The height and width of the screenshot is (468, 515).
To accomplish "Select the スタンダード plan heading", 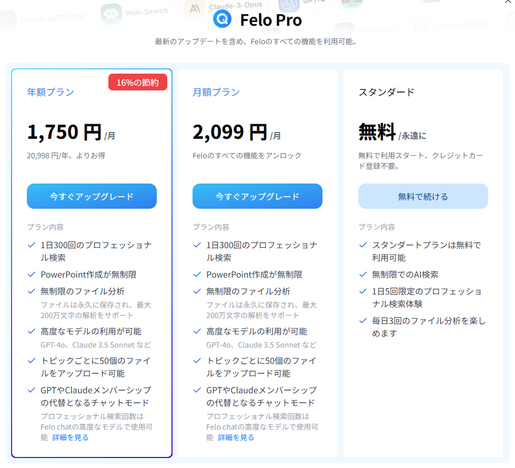I will click(387, 93).
